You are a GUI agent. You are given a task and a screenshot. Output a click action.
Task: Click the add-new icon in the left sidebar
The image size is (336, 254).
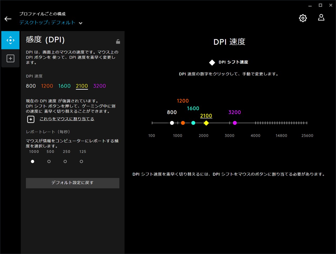tap(10, 58)
